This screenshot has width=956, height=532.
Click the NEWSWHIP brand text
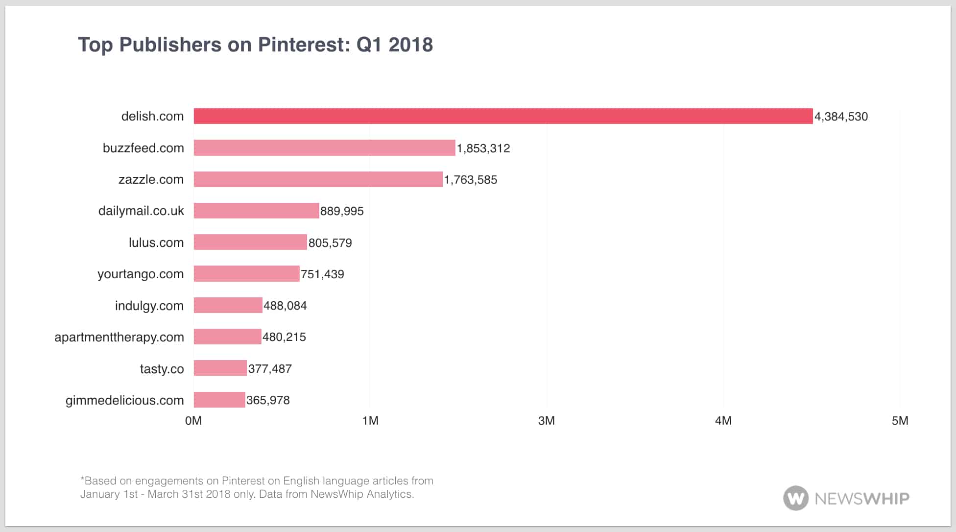[x=861, y=499]
